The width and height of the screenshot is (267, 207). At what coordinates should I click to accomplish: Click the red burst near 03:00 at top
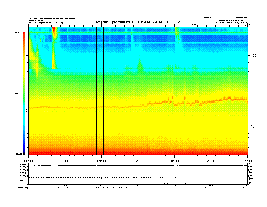54,31
